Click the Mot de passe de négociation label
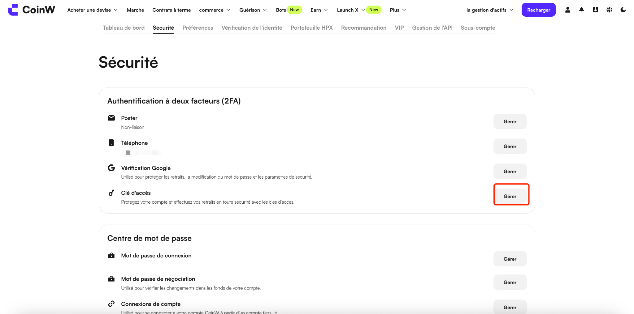The width and height of the screenshot is (634, 314). [x=158, y=279]
